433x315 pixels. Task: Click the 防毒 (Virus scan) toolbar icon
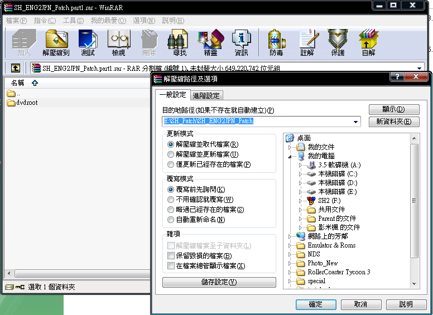tap(276, 42)
